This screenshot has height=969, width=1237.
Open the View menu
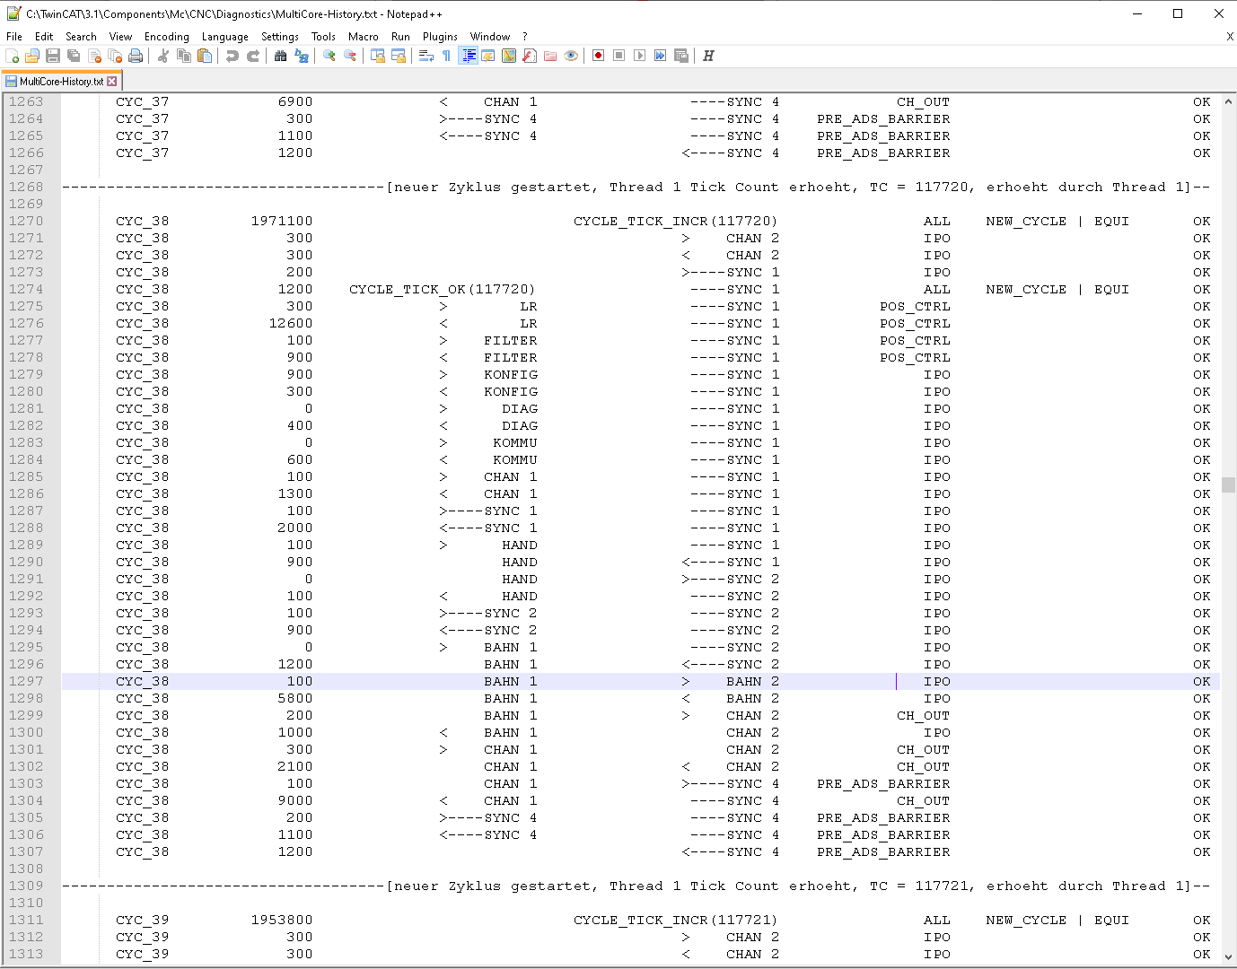(120, 37)
